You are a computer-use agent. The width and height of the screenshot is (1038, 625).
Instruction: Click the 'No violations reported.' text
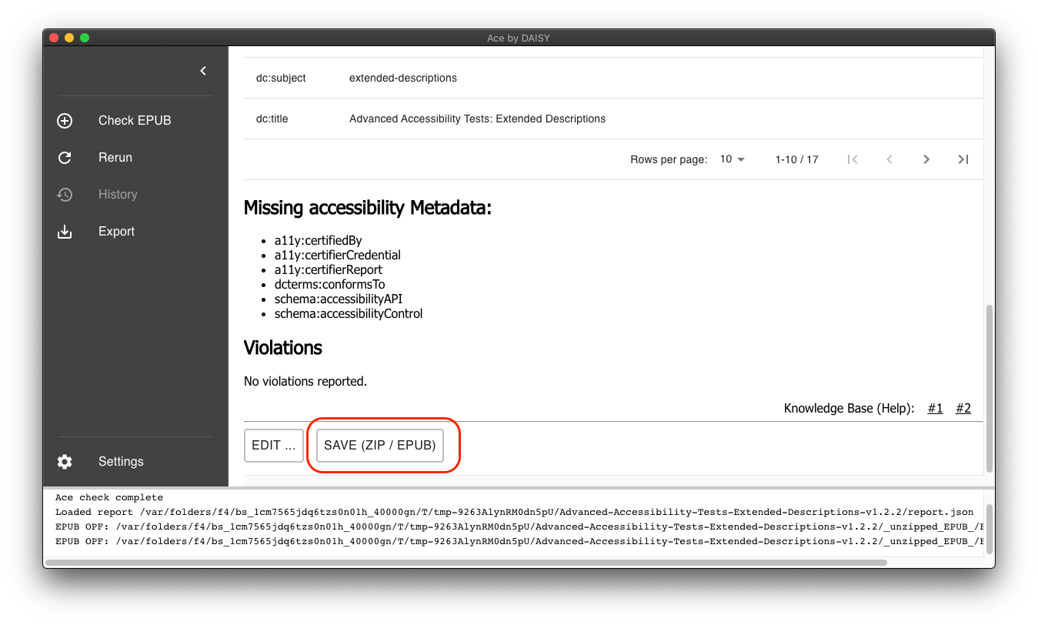(305, 382)
